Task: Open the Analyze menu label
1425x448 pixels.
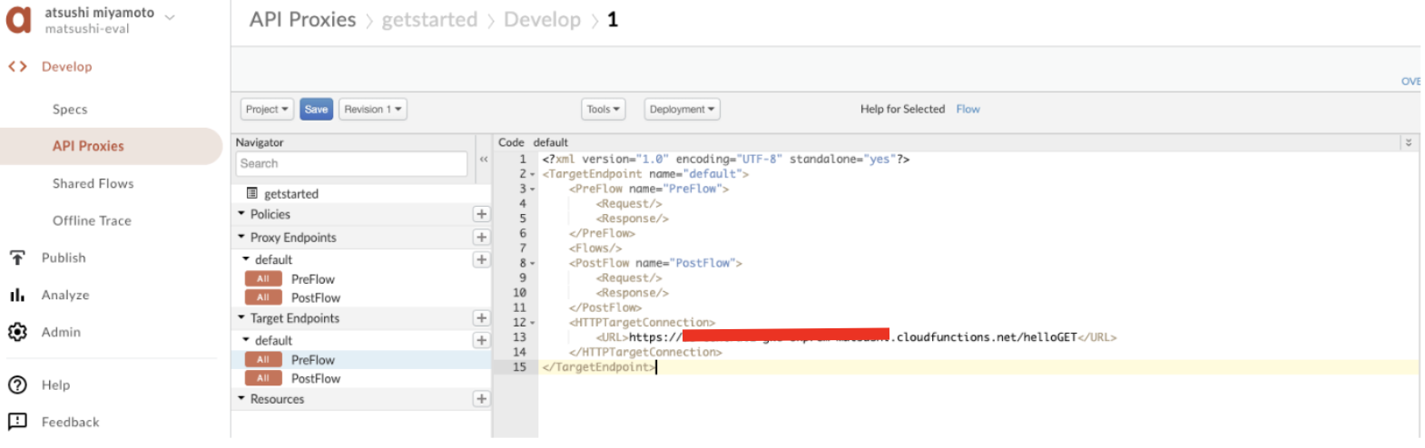Action: [65, 295]
